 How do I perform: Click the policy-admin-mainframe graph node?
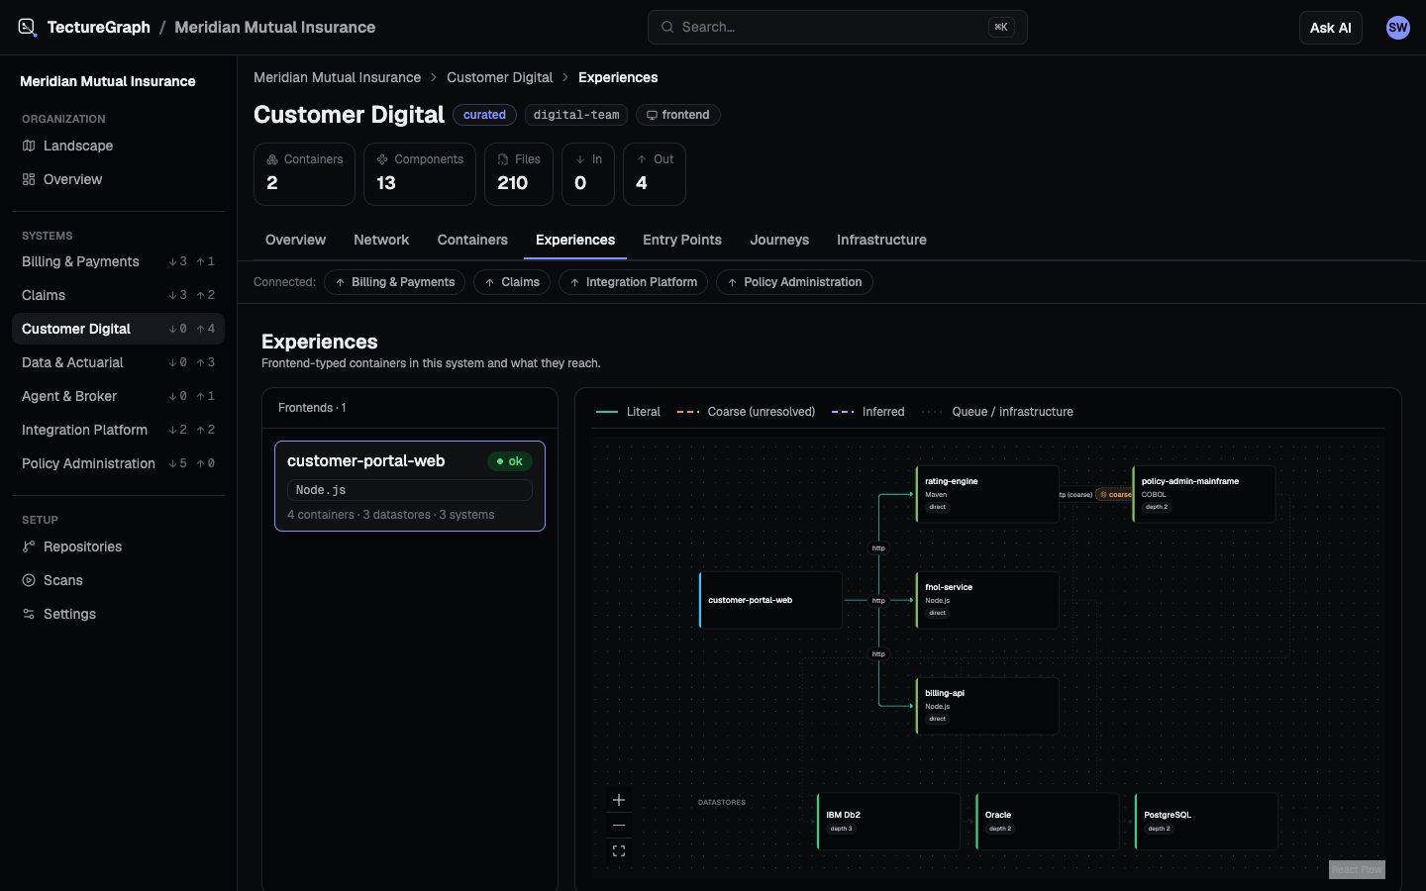[x=1204, y=494]
